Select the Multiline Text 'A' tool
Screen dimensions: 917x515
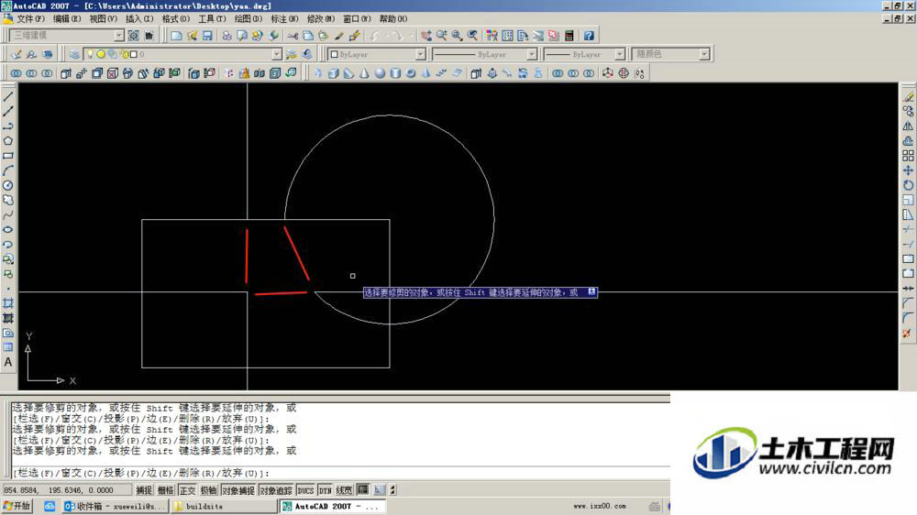coord(8,363)
